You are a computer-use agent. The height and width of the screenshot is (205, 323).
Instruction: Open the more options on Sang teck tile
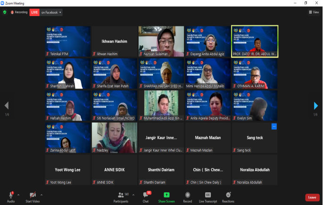274,126
